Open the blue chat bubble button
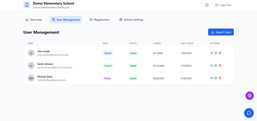Viewport: 257px width, 121px height. (249, 113)
